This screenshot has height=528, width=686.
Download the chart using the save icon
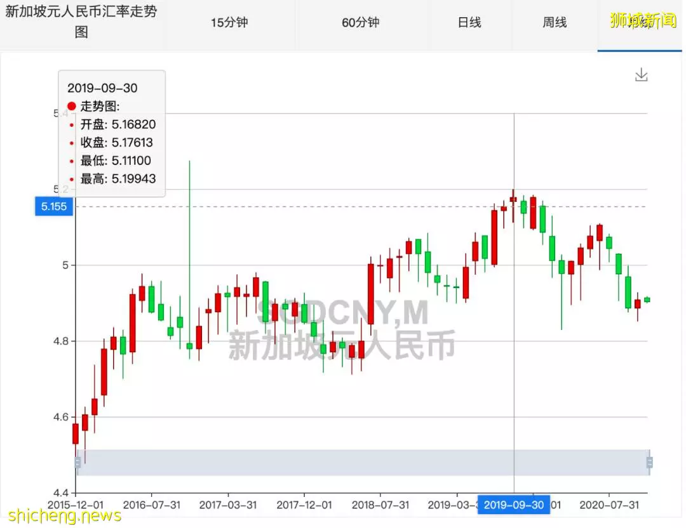tap(641, 75)
